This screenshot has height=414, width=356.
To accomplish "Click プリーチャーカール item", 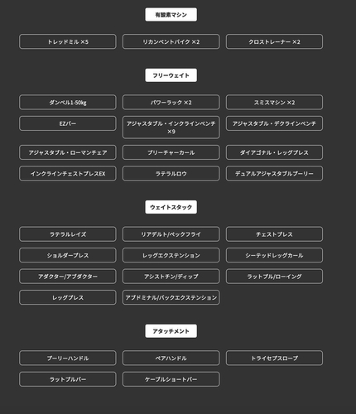I will point(171,152).
